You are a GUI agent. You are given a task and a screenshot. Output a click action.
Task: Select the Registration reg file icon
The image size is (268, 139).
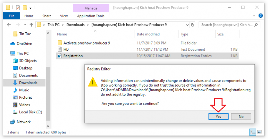59,56
